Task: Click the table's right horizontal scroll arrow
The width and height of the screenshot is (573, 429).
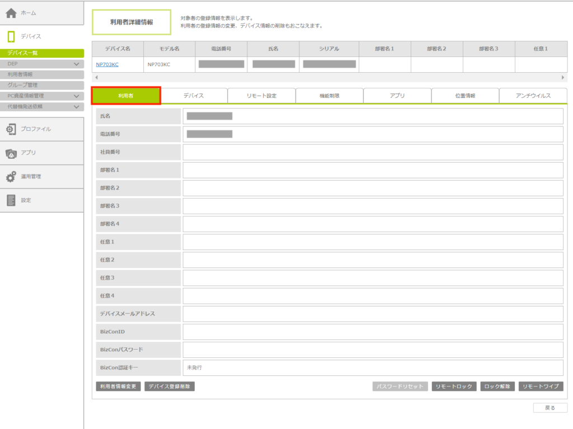Action: tap(563, 77)
